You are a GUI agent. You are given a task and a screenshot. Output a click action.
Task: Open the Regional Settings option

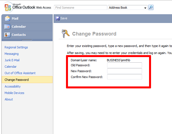coord(16,47)
